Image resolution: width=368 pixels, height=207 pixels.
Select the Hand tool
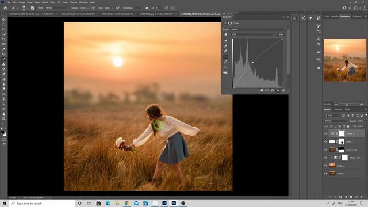[x=4, y=114]
